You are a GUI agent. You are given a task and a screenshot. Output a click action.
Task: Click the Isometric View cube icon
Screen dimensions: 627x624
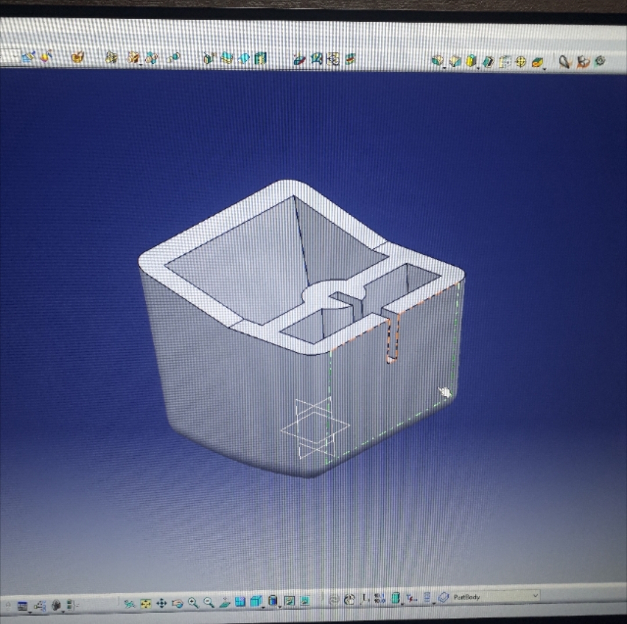click(x=256, y=601)
